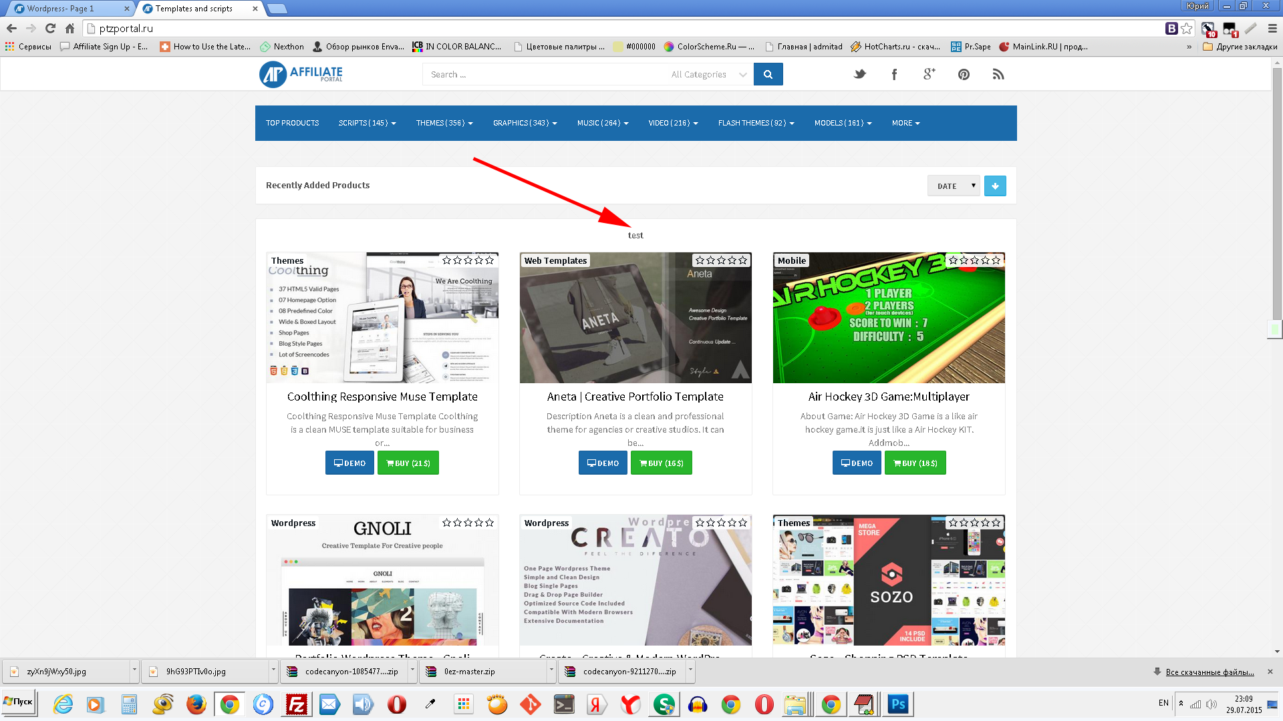Click DEMO for Aneta Creative Portfolio Template

[x=603, y=463]
